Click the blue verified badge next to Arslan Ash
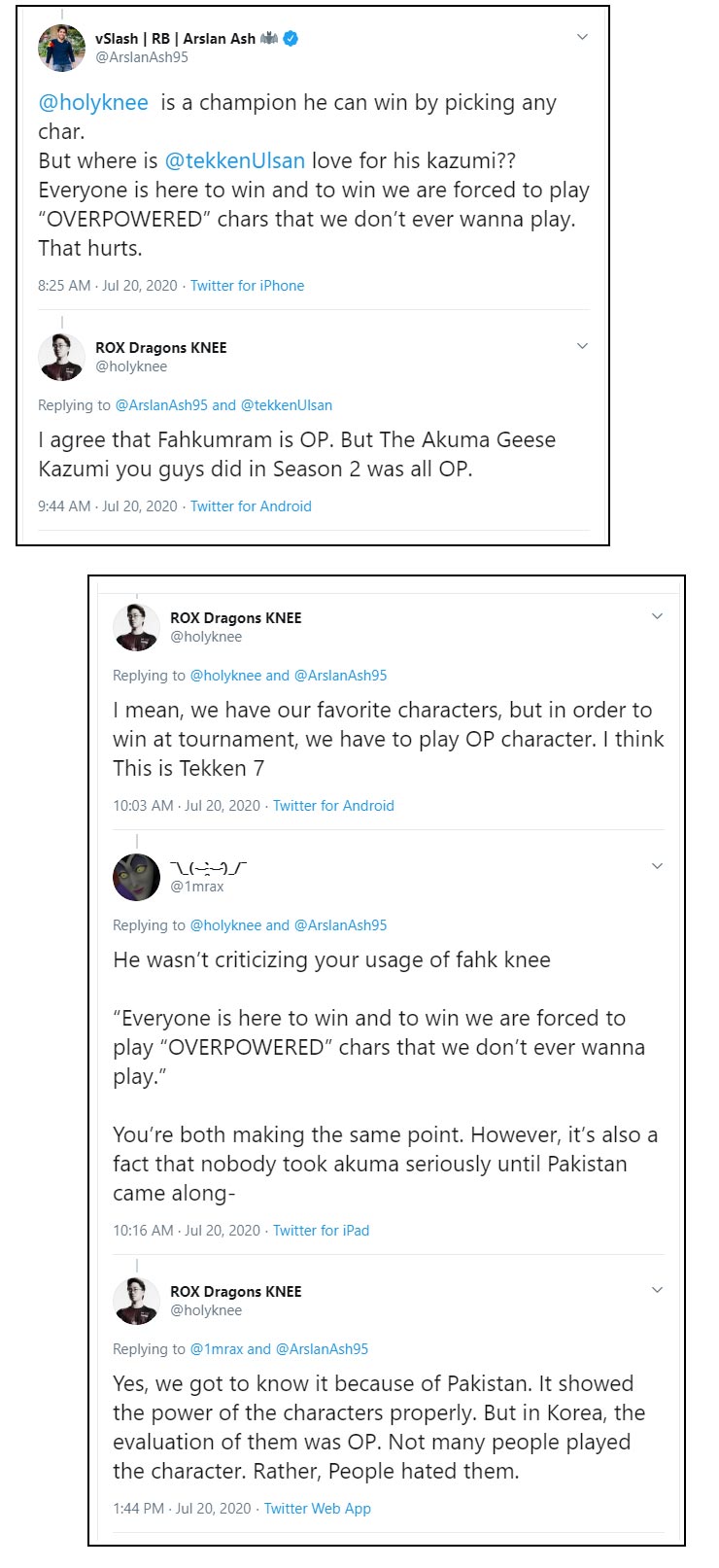Image resolution: width=719 pixels, height=1568 pixels. (x=288, y=38)
